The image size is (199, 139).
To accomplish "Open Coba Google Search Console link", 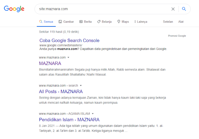I will [x=69, y=41].
